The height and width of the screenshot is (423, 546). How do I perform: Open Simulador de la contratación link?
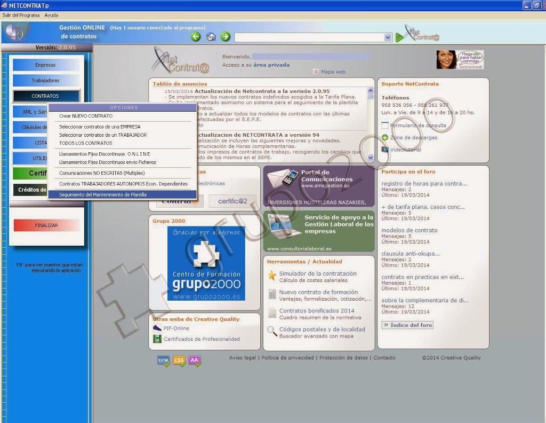318,274
